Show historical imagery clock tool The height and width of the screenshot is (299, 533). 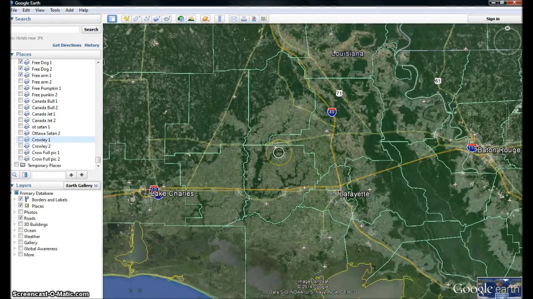coord(180,19)
